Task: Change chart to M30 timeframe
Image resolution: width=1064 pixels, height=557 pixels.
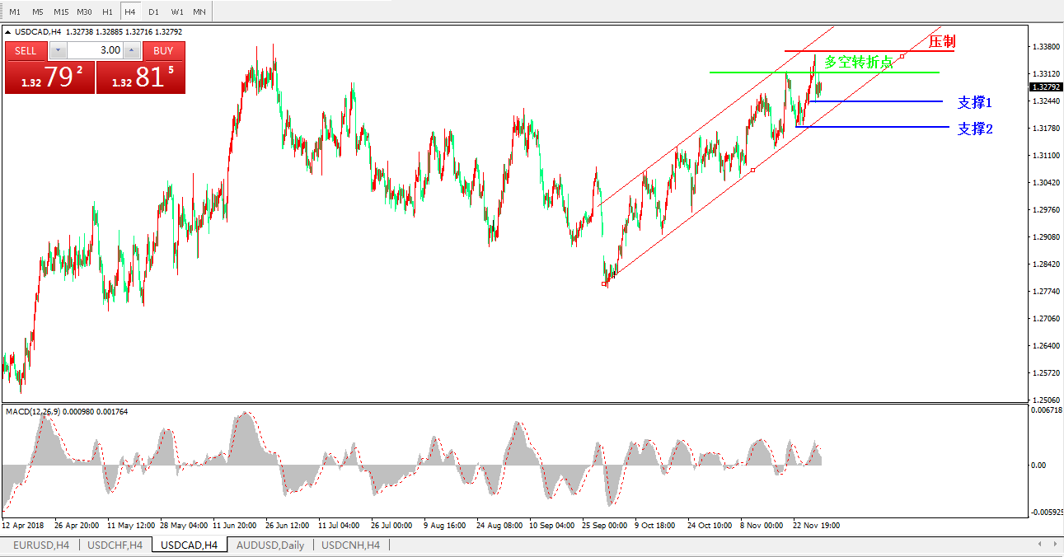Action: (x=84, y=12)
